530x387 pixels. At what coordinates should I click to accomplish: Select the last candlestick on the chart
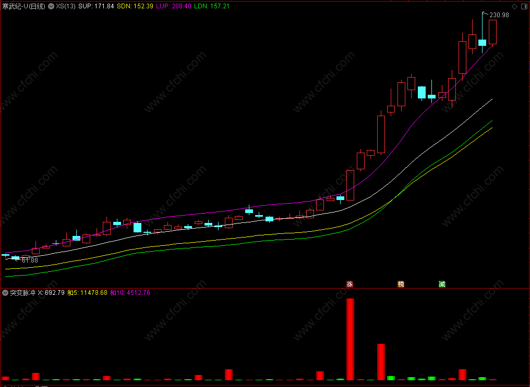(x=492, y=32)
